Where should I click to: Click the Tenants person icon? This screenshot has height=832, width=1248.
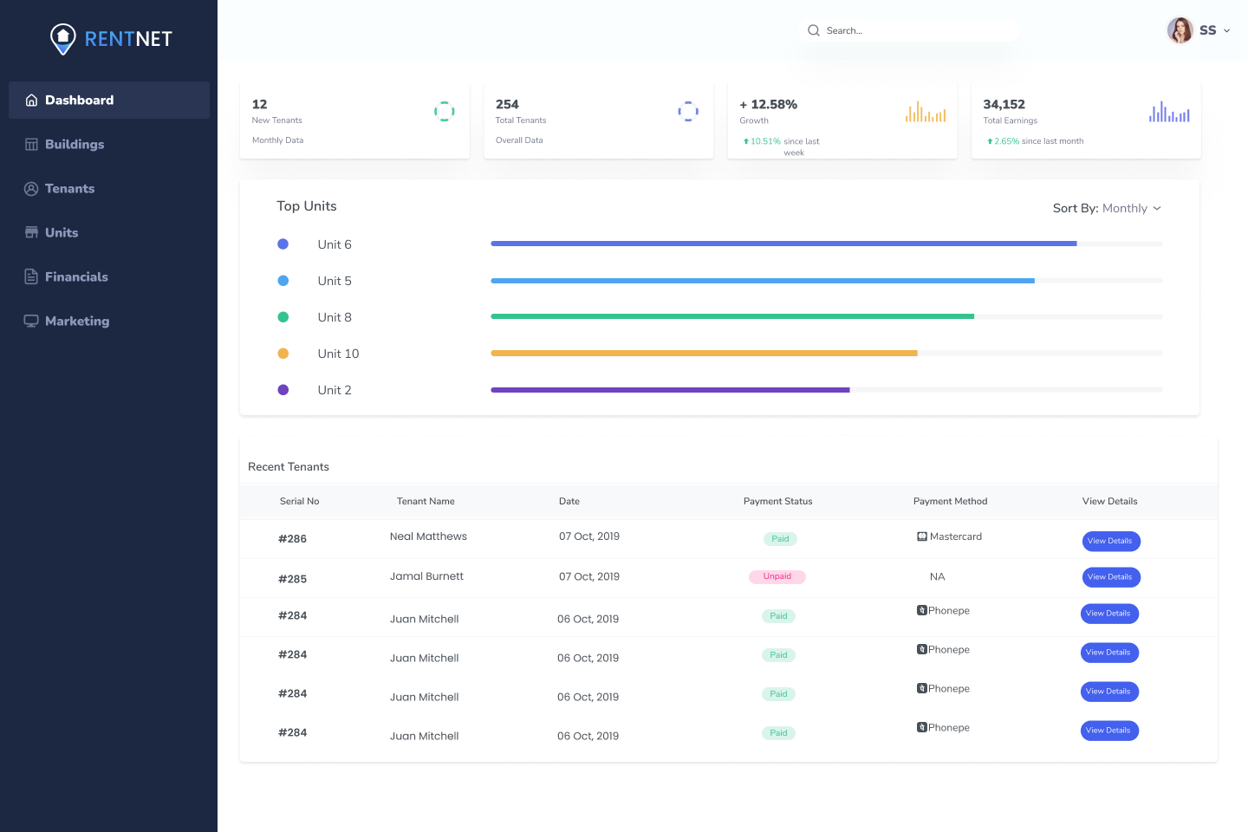point(31,189)
